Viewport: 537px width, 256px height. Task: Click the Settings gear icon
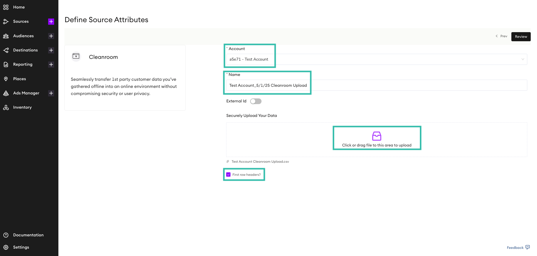coord(6,247)
